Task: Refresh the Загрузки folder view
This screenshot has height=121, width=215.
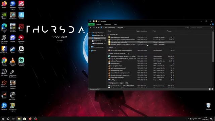Action: tap(188, 28)
